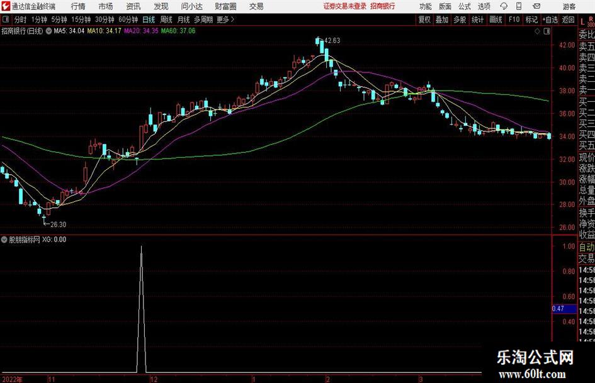
Task: Open the 财富圈 menu
Action: pyautogui.click(x=225, y=6)
